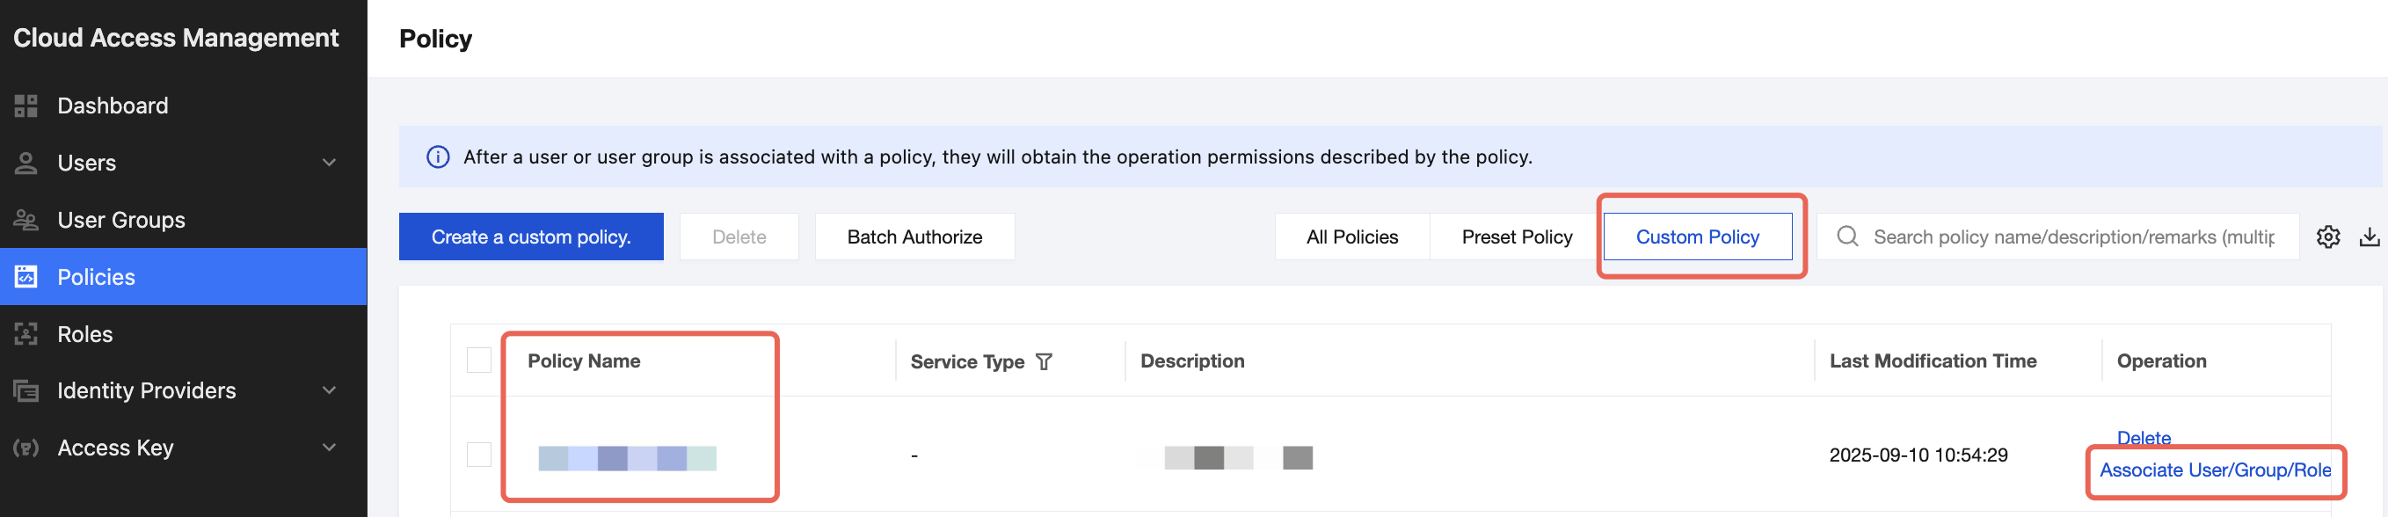Switch to the Preset Policy tab
Image resolution: width=2388 pixels, height=517 pixels.
pos(1517,237)
